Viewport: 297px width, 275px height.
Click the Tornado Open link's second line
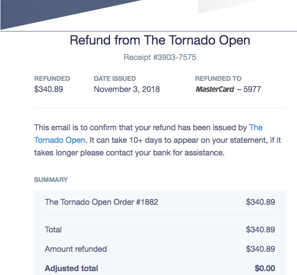pyautogui.click(x=60, y=140)
